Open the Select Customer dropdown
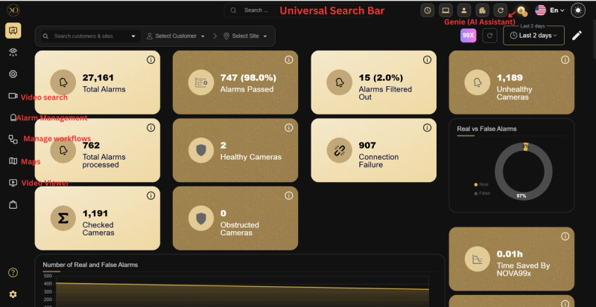 (x=176, y=36)
